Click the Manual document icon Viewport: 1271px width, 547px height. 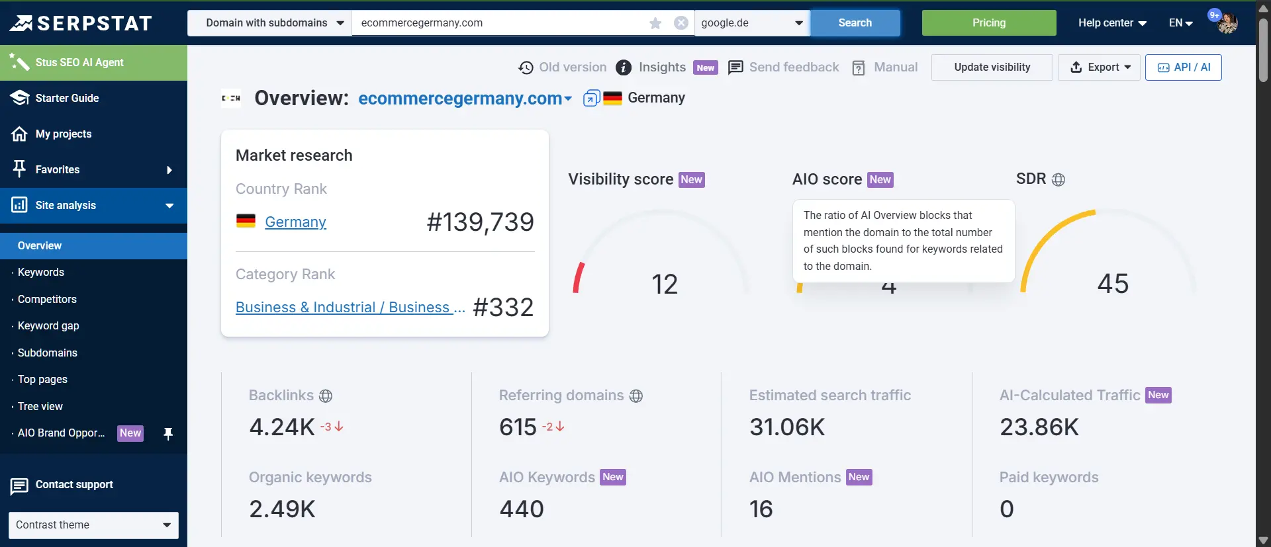859,67
